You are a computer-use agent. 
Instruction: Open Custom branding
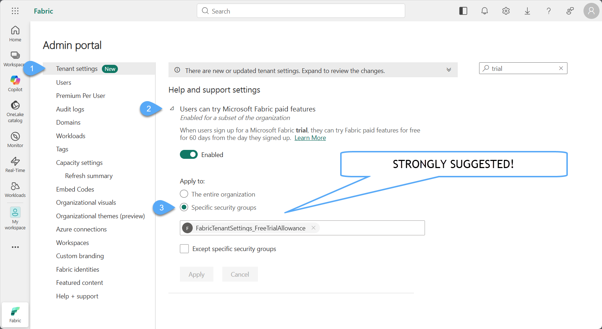pyautogui.click(x=80, y=256)
